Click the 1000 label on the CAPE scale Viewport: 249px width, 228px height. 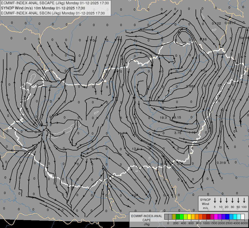click(x=206, y=223)
